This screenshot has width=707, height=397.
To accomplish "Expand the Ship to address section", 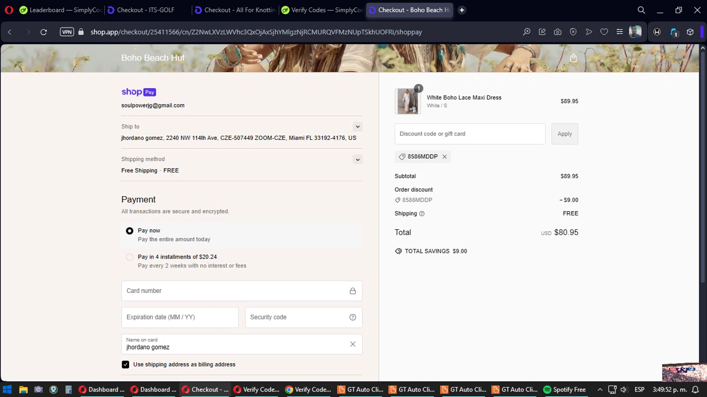I will point(358,127).
